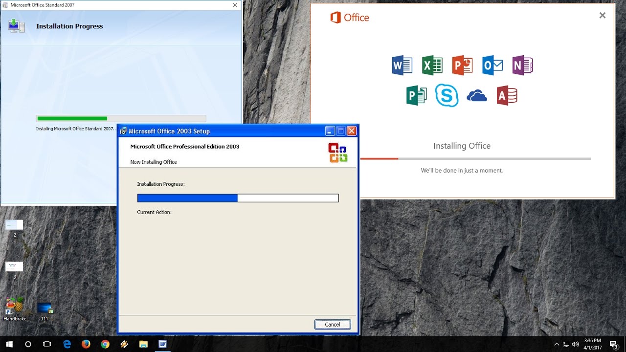Launch Microsoft Edge from taskbar
The width and height of the screenshot is (626, 352).
click(67, 344)
